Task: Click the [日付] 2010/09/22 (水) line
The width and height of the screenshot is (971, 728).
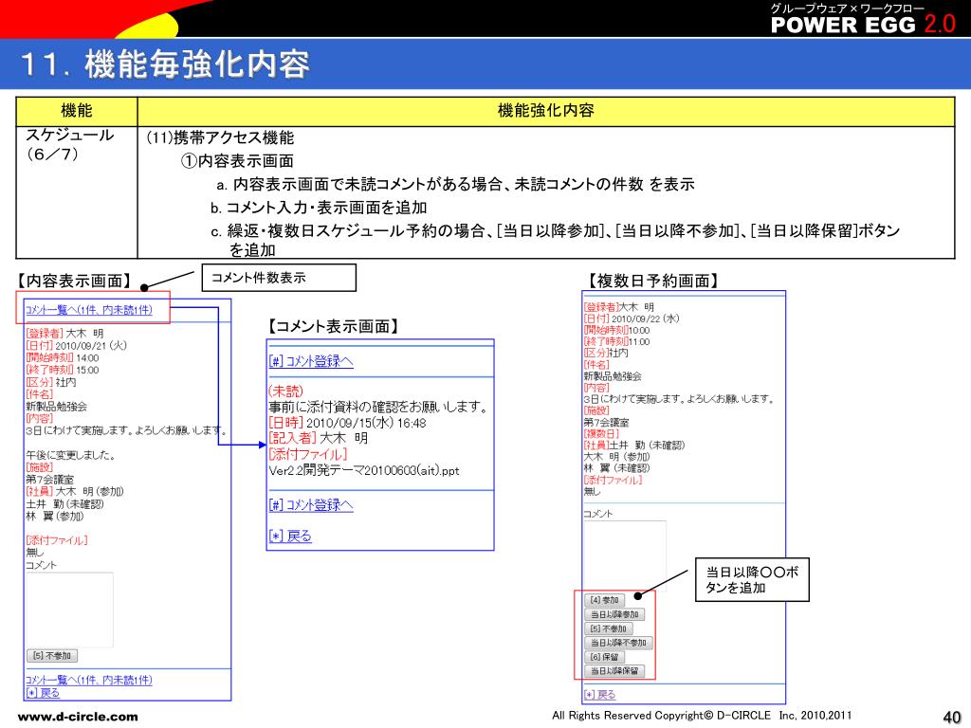Action: point(632,318)
